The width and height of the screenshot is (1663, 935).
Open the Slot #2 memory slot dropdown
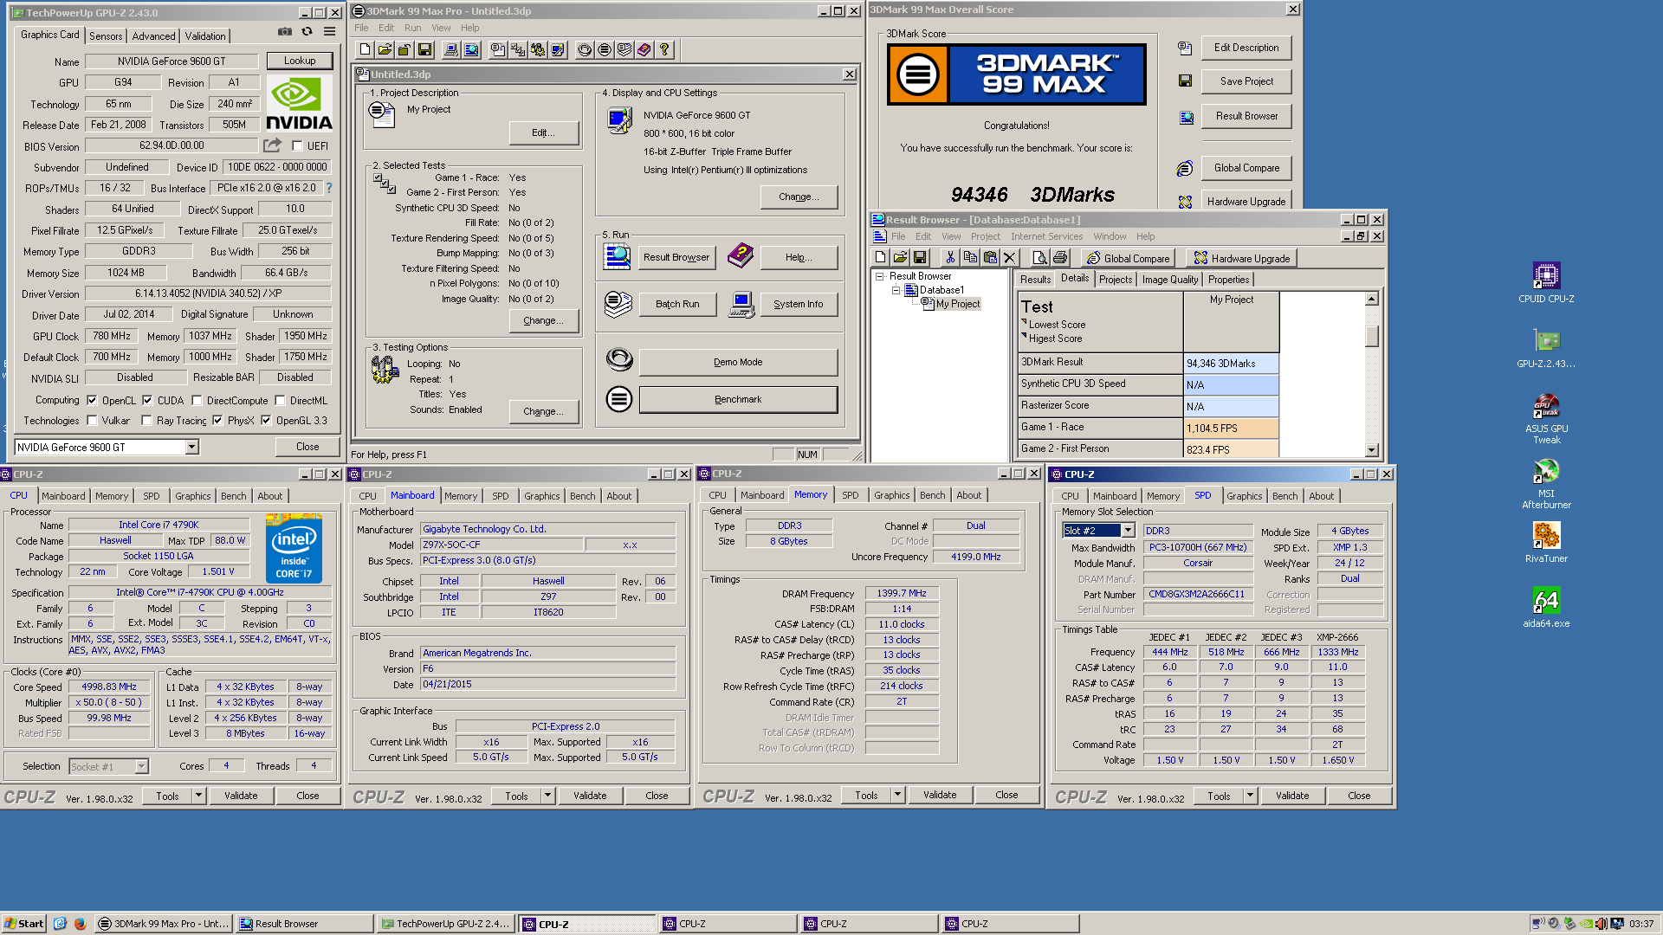point(1128,531)
